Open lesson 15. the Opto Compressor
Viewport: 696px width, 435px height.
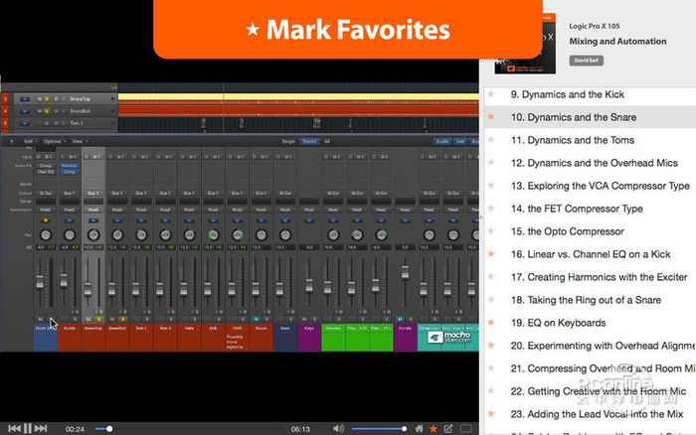[x=568, y=231]
